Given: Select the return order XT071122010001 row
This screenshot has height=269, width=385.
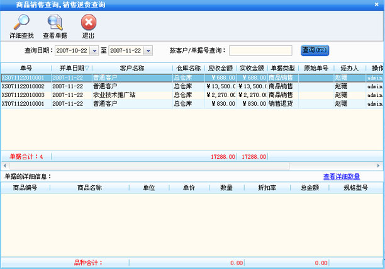Looking at the screenshot, I should (x=26, y=103).
